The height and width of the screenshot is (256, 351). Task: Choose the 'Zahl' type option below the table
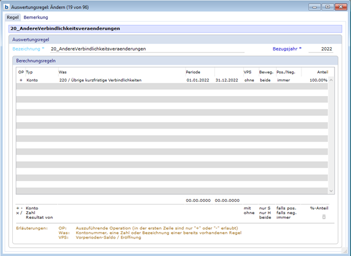pyautogui.click(x=31, y=213)
